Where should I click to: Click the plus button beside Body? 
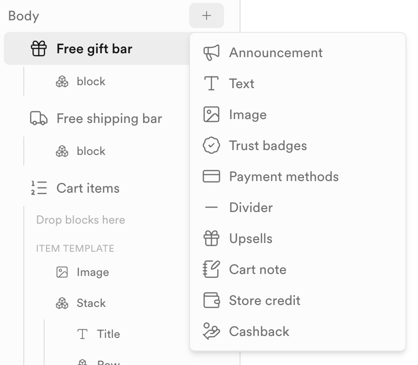(207, 15)
